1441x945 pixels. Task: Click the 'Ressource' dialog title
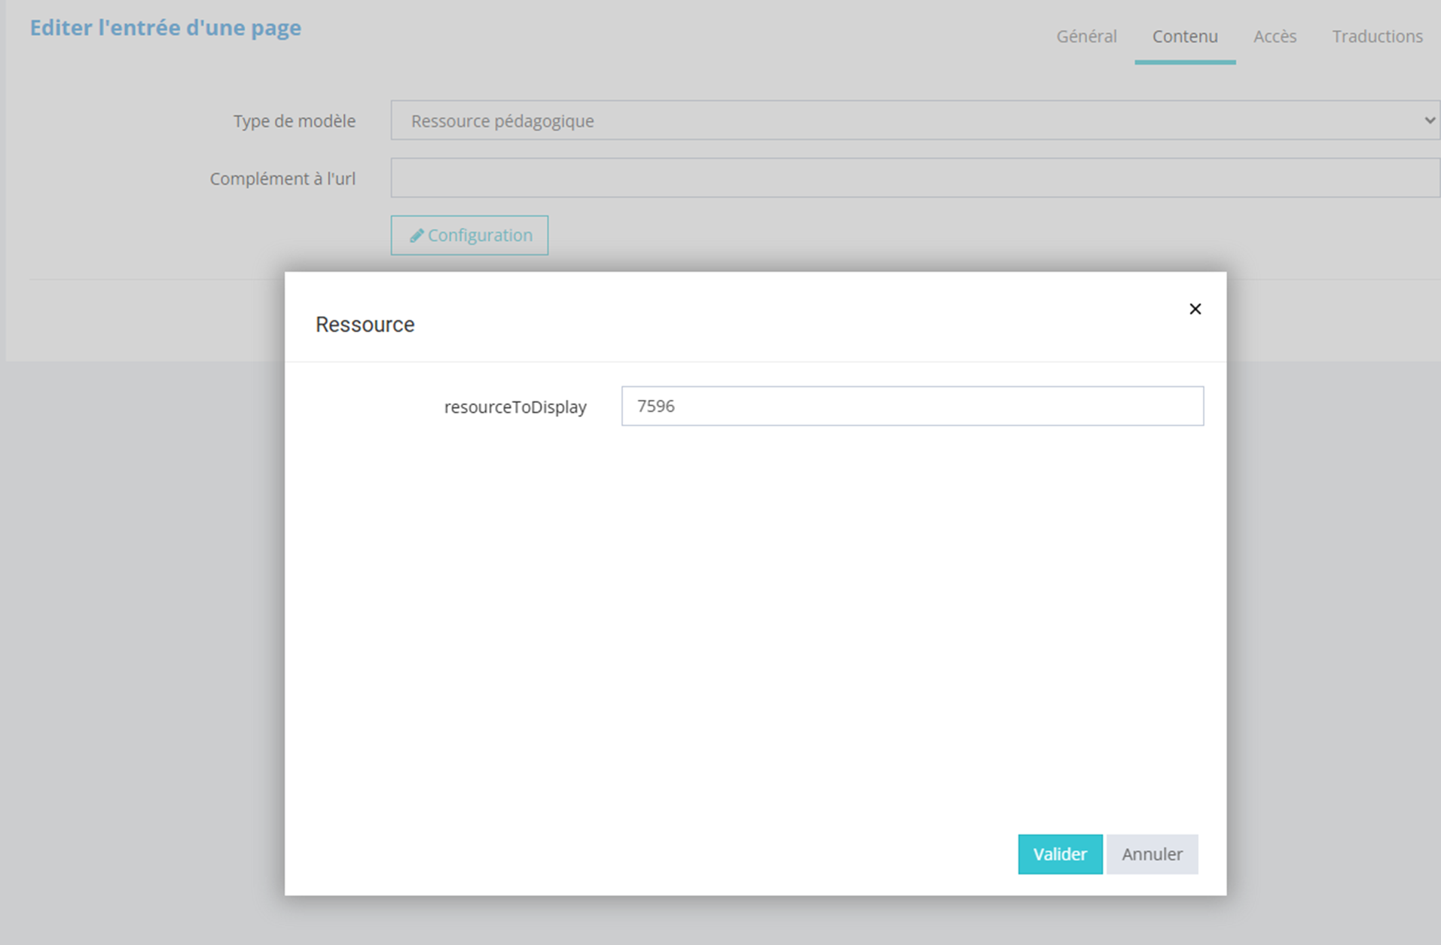pos(365,325)
